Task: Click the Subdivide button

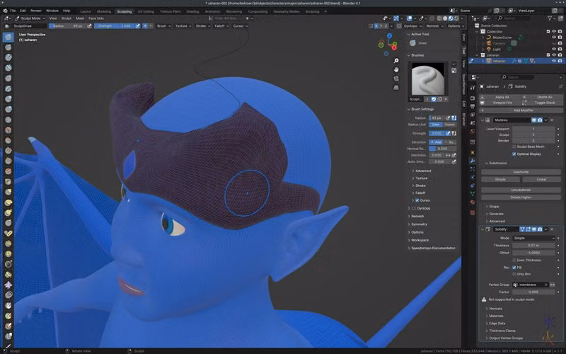Action: click(x=521, y=172)
